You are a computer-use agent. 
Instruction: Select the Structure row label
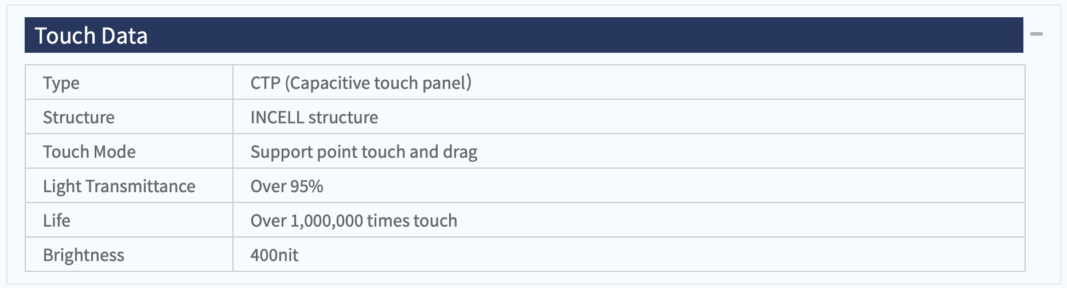[x=79, y=117]
